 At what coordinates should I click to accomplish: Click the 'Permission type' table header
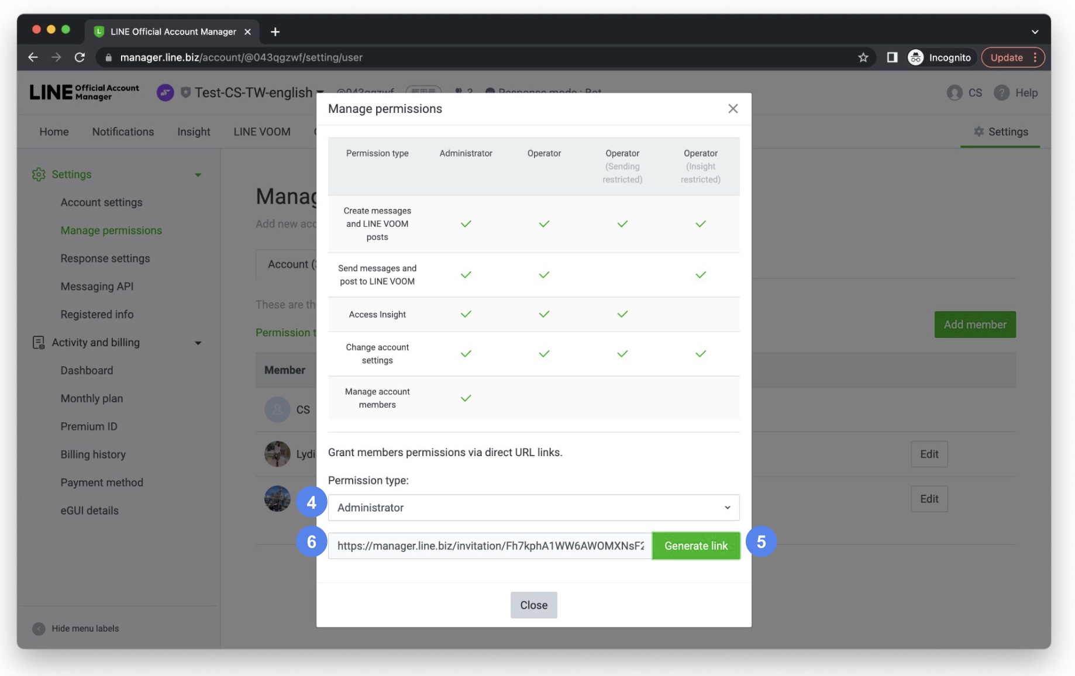coord(377,153)
